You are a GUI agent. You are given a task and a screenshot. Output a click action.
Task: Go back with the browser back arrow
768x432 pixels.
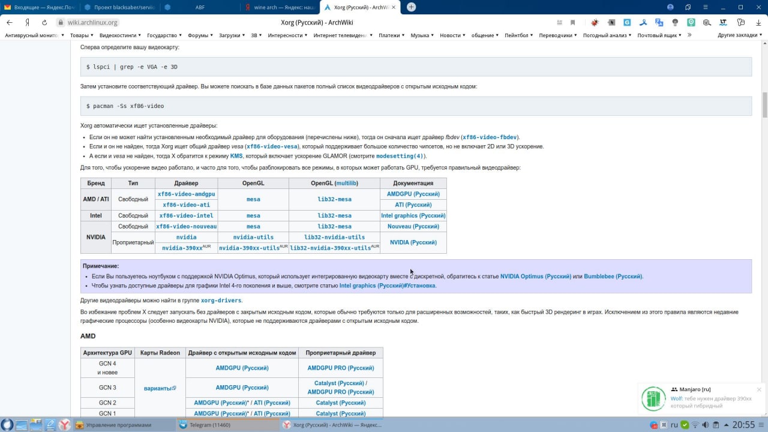pos(10,22)
